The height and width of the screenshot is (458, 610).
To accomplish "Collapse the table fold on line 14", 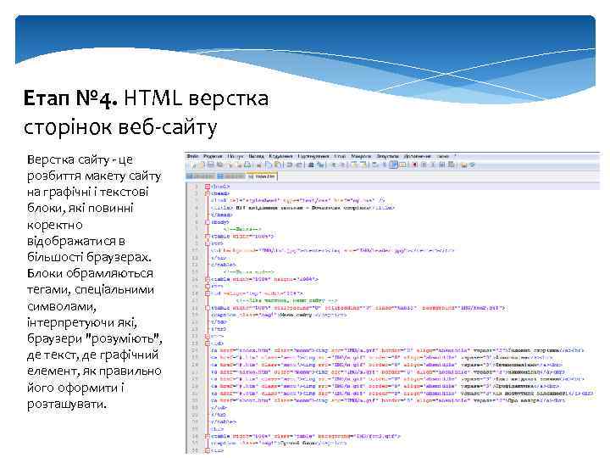I will click(208, 279).
